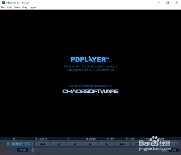
Task: Click the single-window layout icon
Action: (177, 144)
